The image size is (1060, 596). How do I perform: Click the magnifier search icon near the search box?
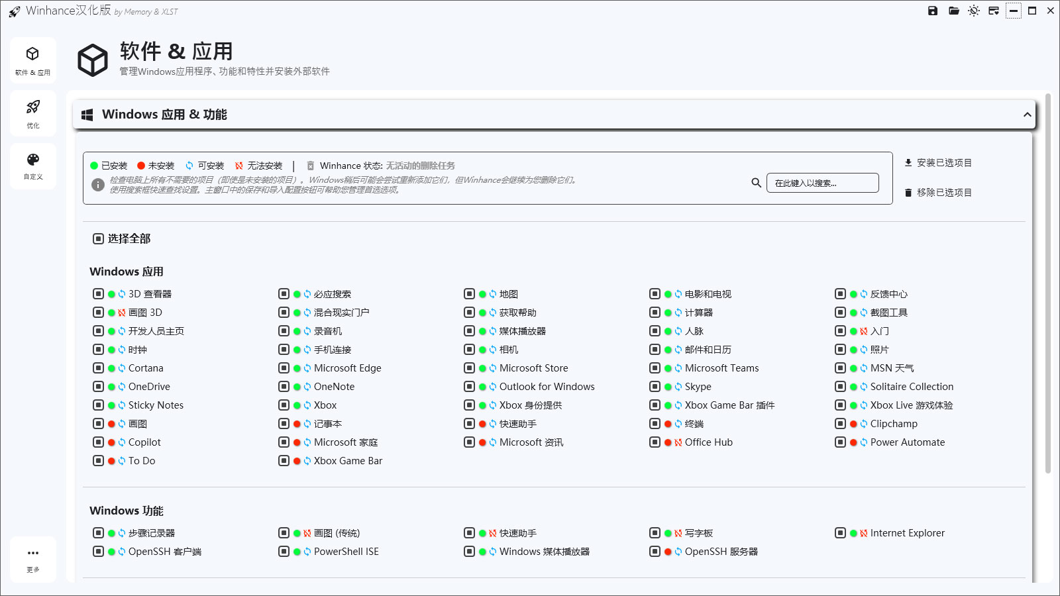(x=756, y=183)
